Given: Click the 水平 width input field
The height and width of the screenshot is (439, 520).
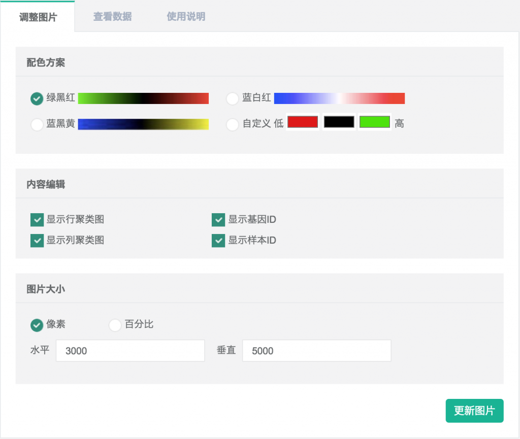Looking at the screenshot, I should pos(130,351).
